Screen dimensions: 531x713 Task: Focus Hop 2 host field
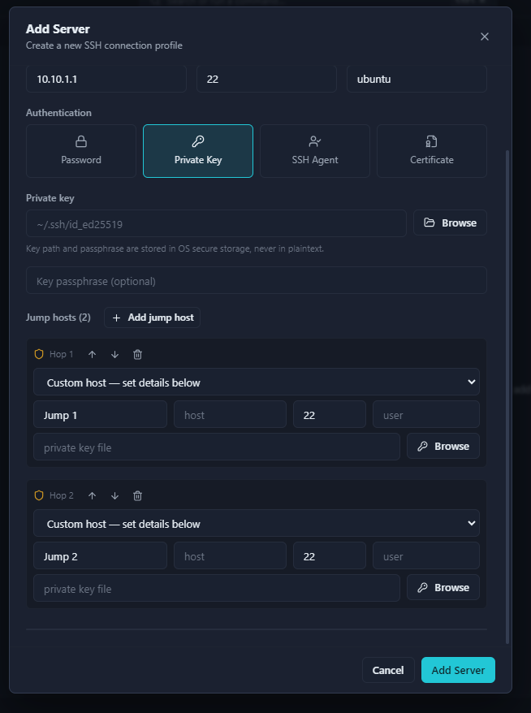(x=230, y=555)
